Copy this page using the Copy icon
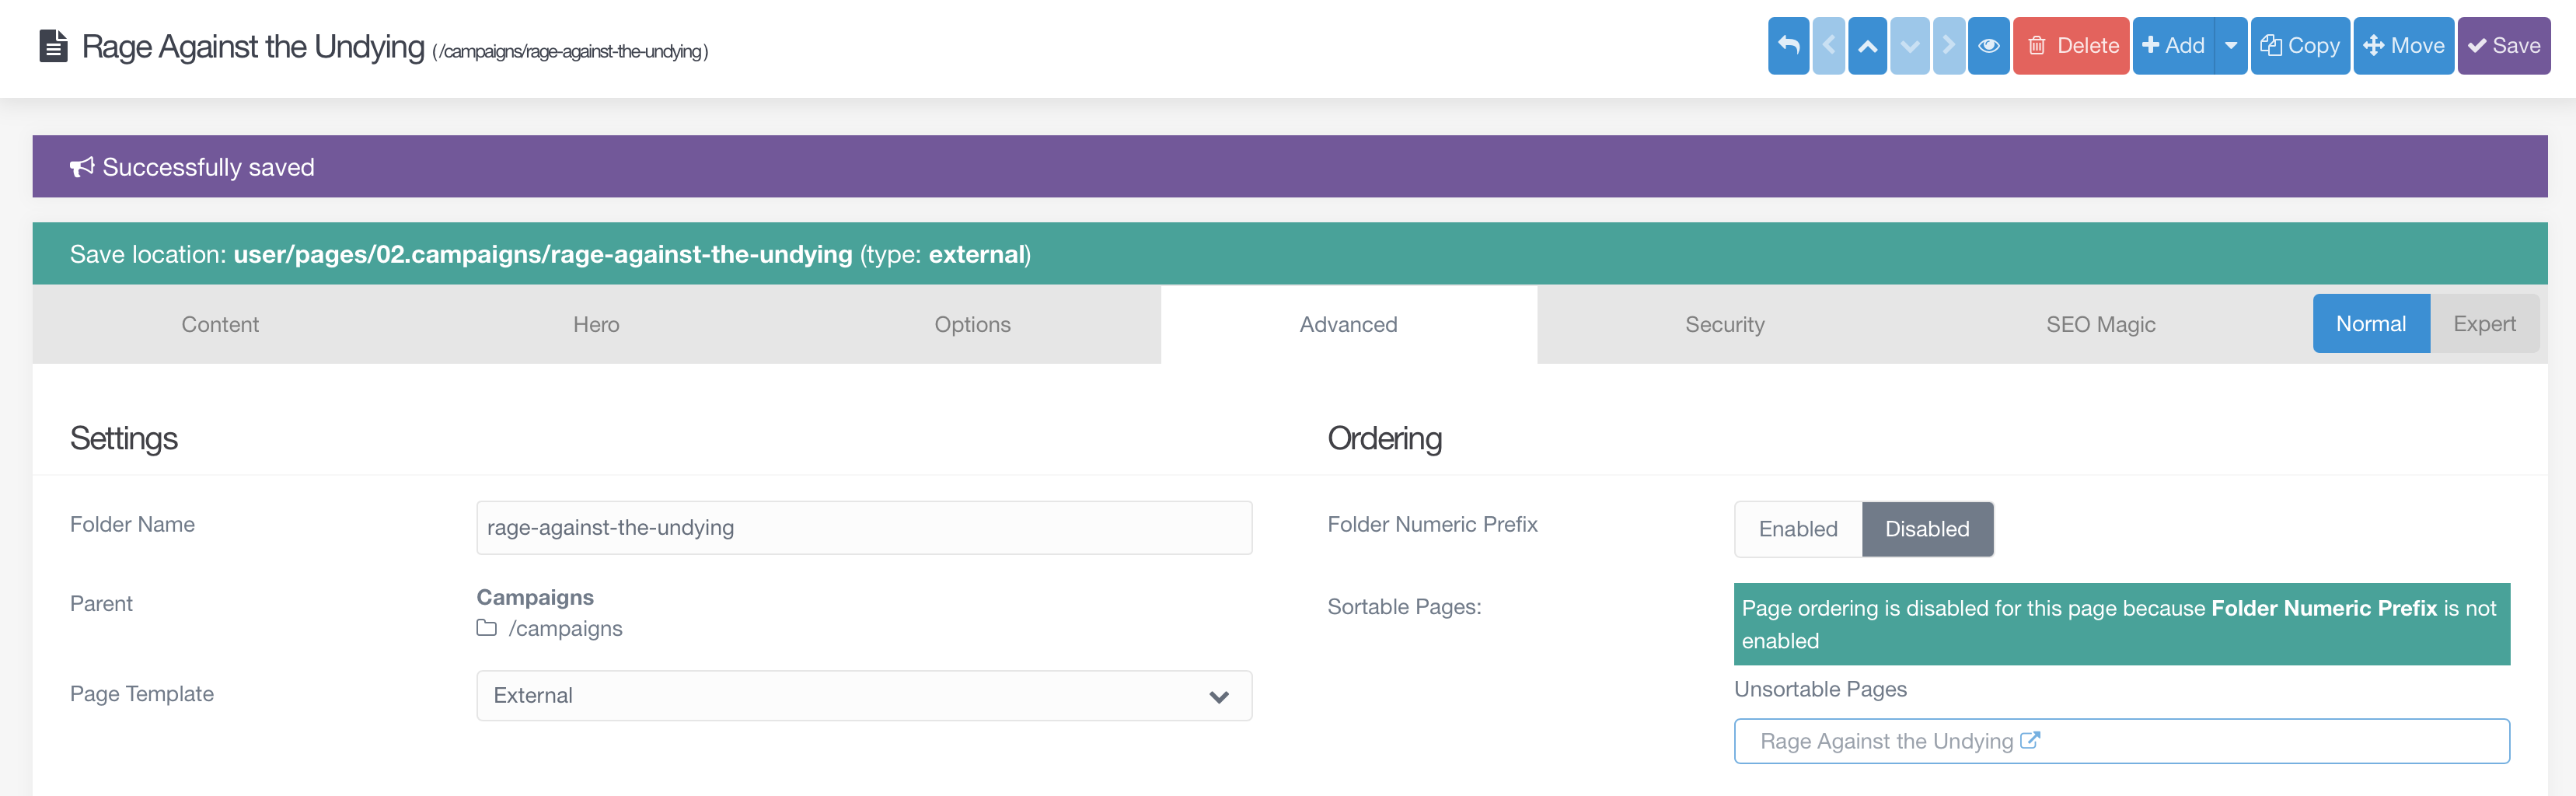The height and width of the screenshot is (796, 2576). pyautogui.click(x=2271, y=45)
